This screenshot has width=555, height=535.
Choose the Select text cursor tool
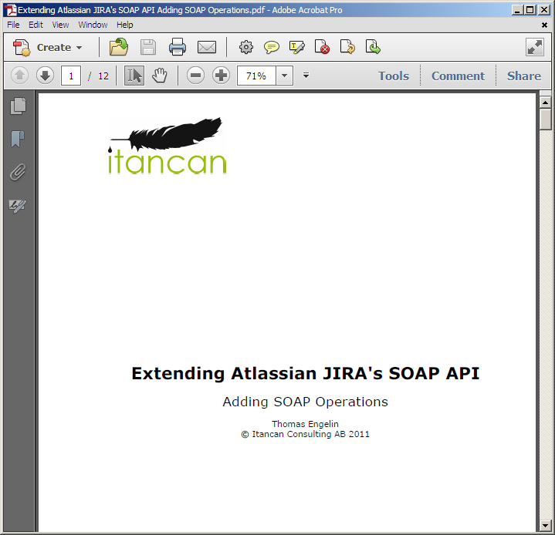(134, 76)
